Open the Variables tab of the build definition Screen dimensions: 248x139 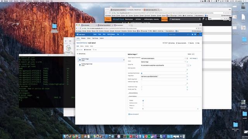pyautogui.click(x=87, y=46)
